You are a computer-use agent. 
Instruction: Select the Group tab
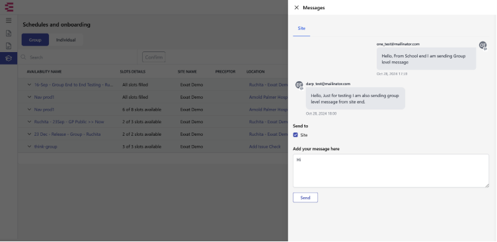35,40
